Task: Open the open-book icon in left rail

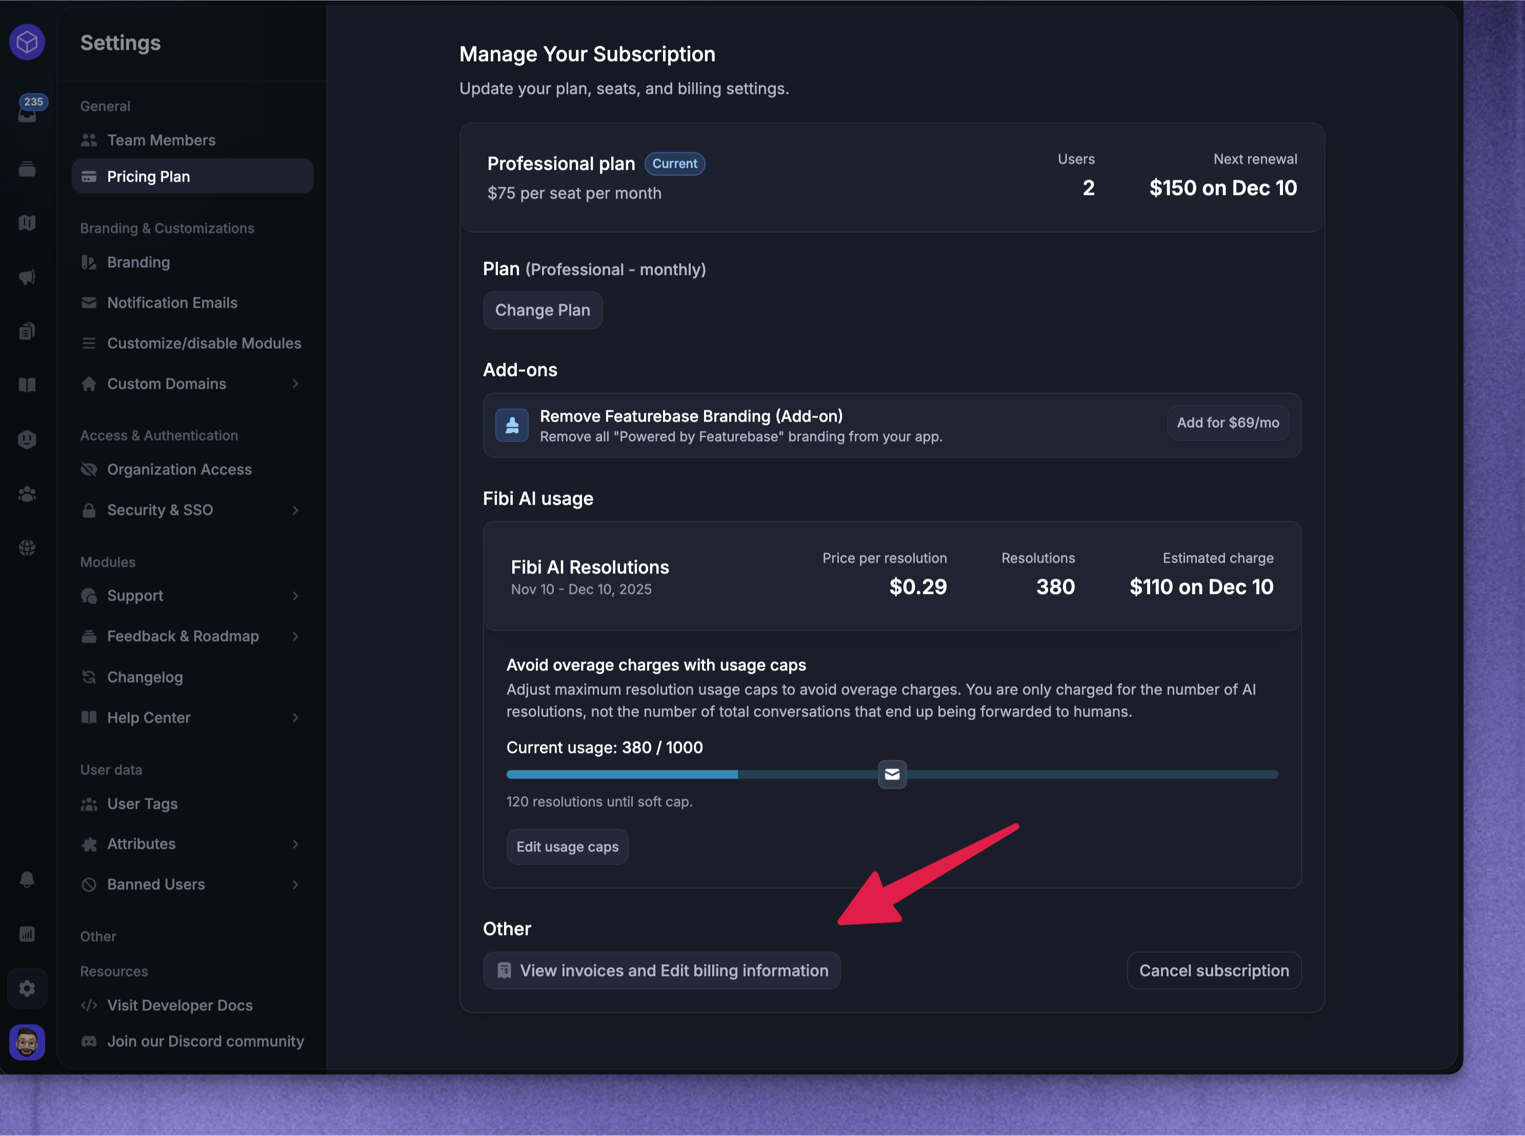Action: (27, 385)
